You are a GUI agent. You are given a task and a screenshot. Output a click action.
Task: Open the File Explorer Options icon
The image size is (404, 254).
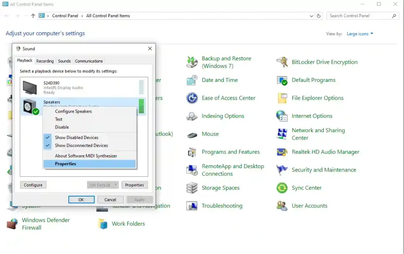[x=282, y=98]
